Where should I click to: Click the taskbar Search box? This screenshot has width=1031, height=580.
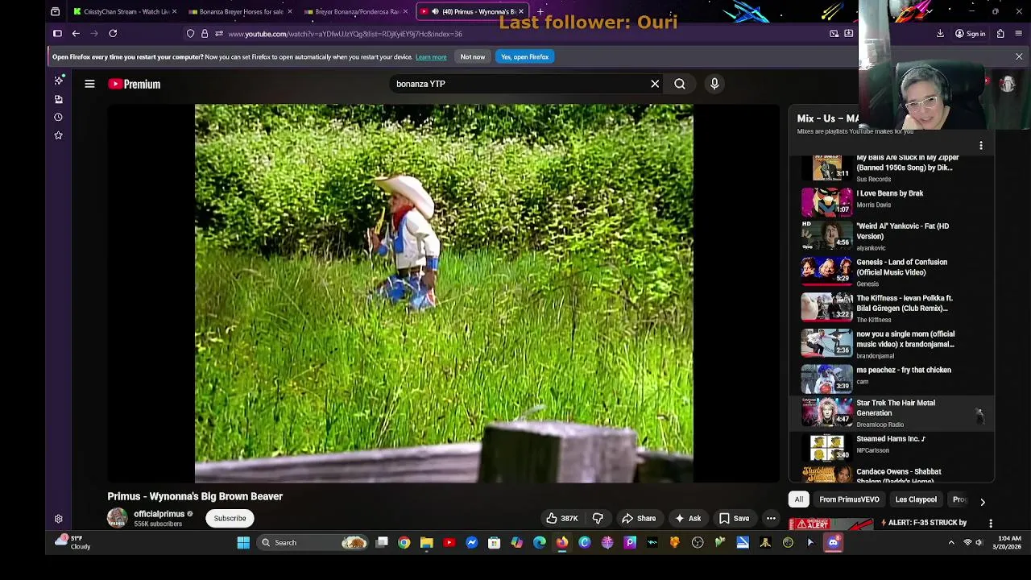tap(314, 543)
